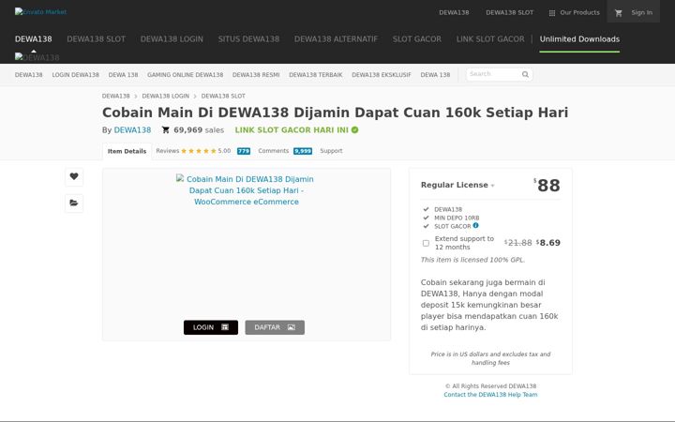Click the five-star rating display

(199, 151)
